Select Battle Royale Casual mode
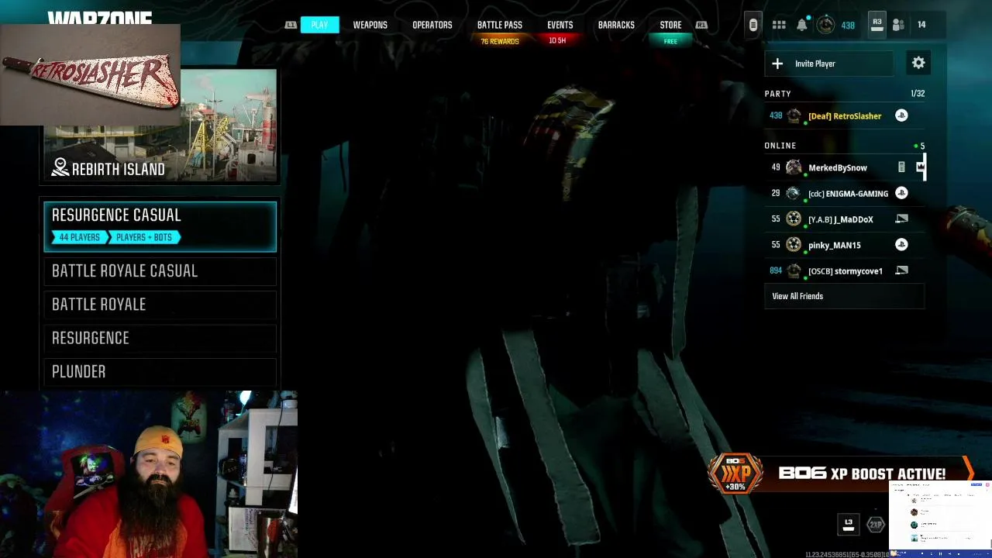 (160, 270)
